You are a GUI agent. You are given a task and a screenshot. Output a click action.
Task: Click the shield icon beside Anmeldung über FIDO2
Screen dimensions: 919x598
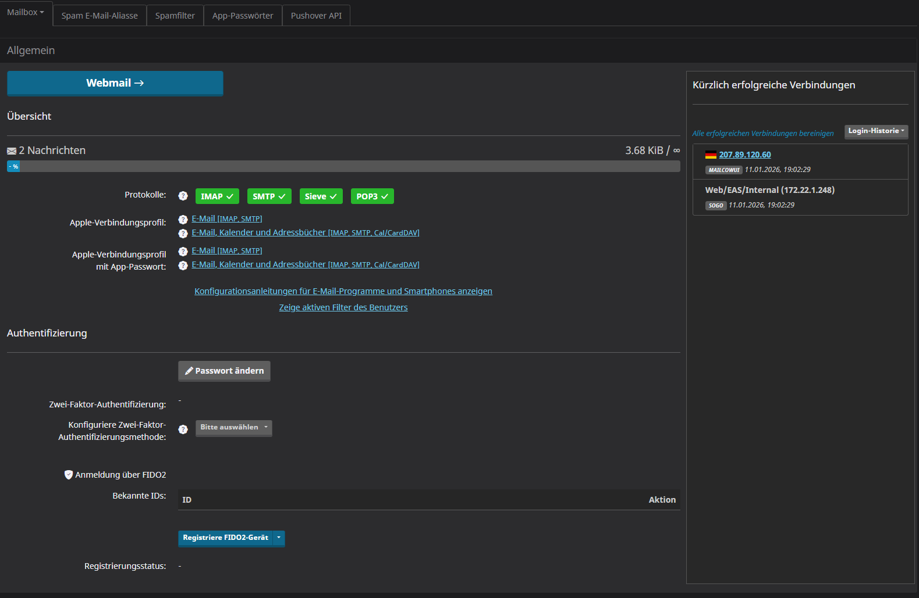(69, 475)
